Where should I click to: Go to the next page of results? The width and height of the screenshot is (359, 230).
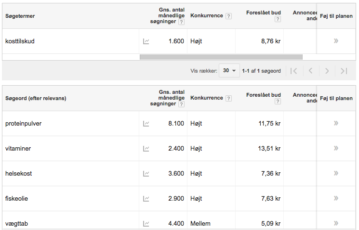[327, 71]
